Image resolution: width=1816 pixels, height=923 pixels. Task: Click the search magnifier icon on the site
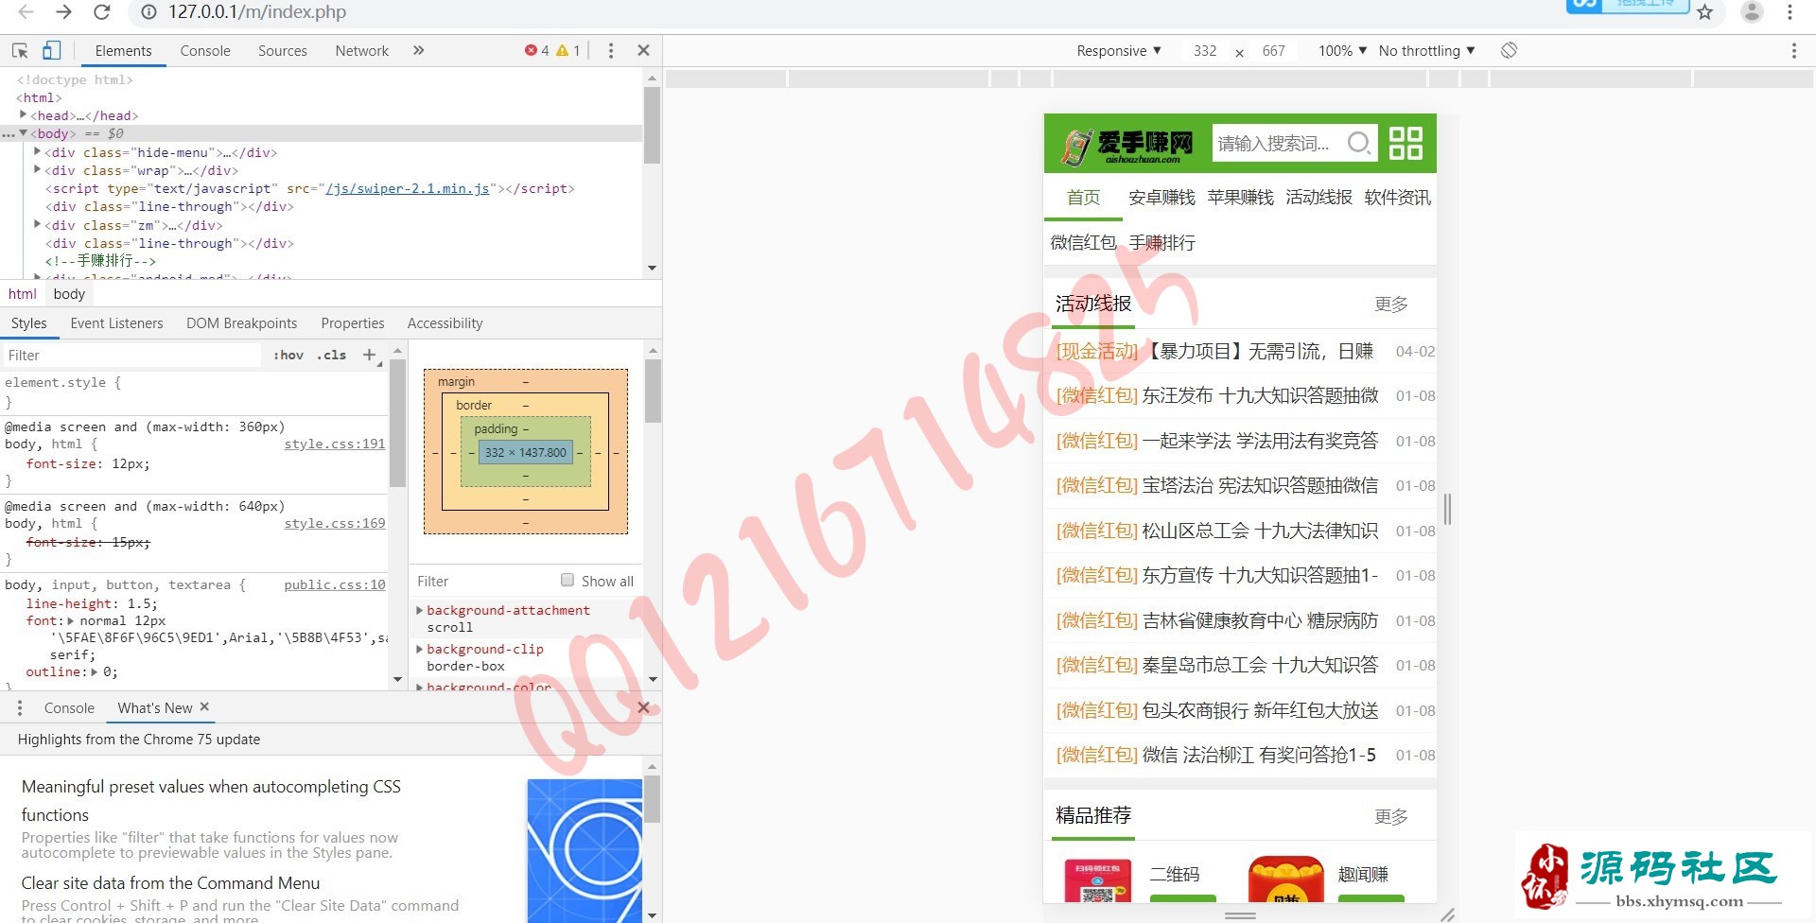click(x=1358, y=143)
